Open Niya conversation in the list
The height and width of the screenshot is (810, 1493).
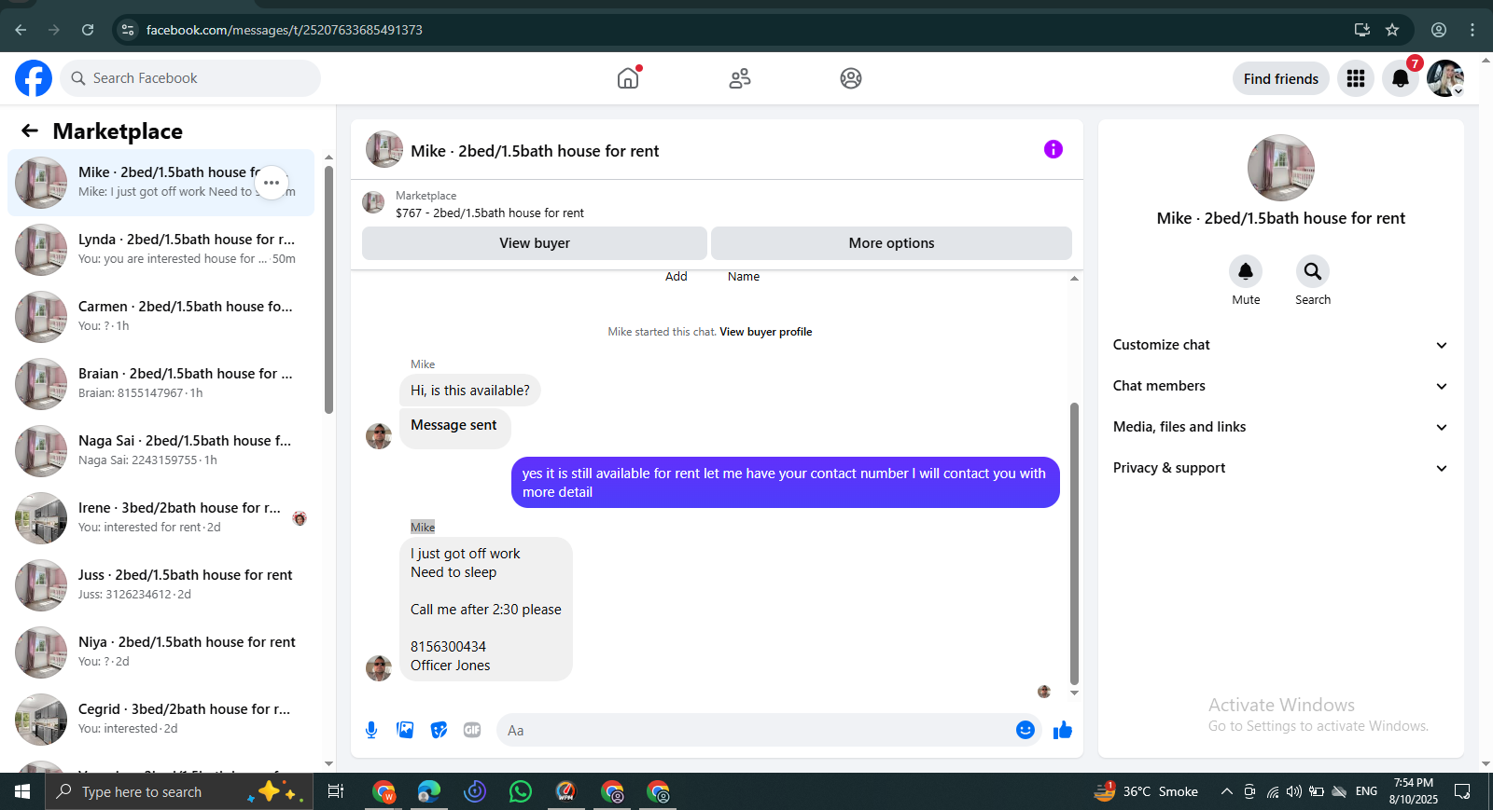pos(160,652)
